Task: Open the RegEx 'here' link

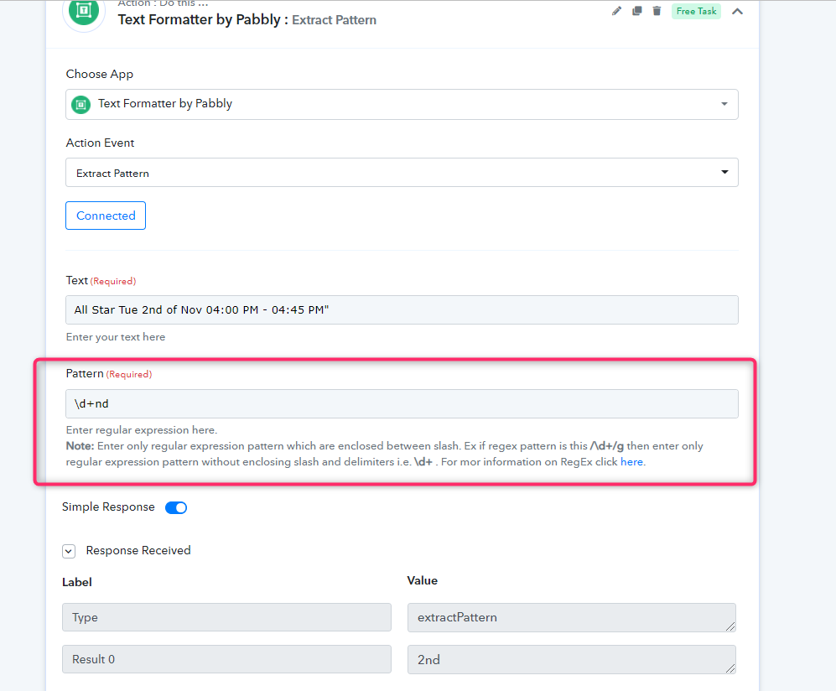Action: coord(631,462)
